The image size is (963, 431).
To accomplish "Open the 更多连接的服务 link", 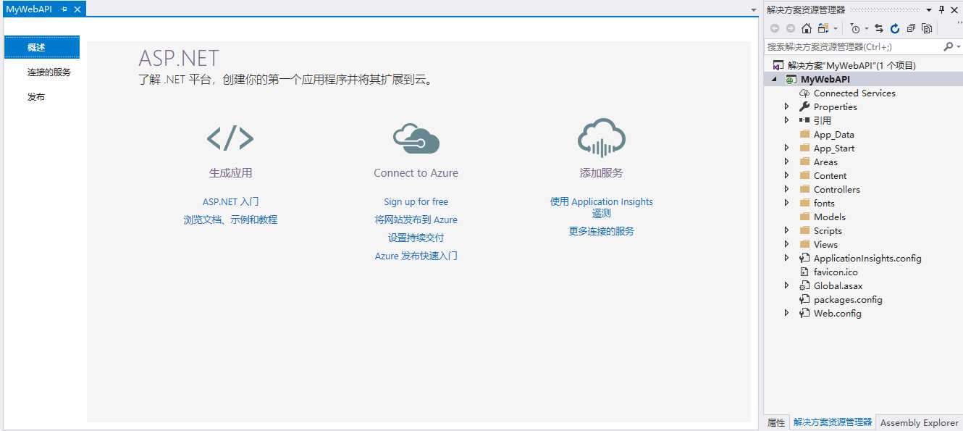I will pyautogui.click(x=602, y=231).
